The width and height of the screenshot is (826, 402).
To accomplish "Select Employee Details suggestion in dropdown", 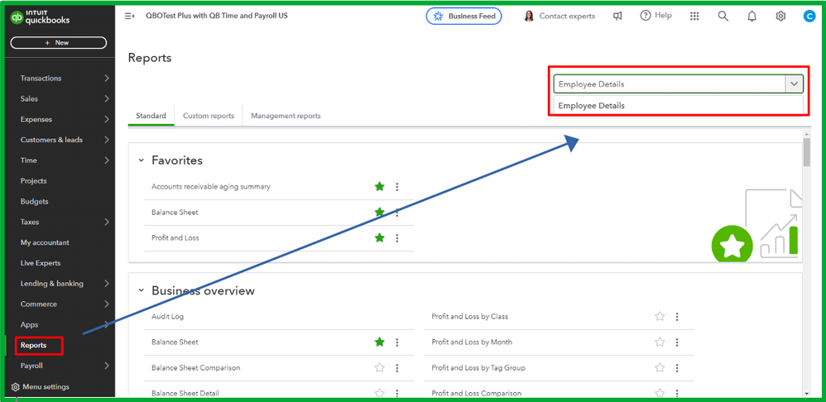I will click(678, 106).
